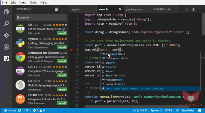The width and height of the screenshot is (205, 113).
Task: Click the sync changes icon in the status bar
Action: pos(19,111)
